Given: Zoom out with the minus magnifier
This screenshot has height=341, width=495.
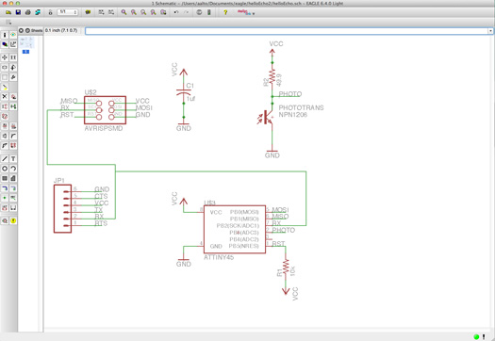Looking at the screenshot, I should (143, 12).
